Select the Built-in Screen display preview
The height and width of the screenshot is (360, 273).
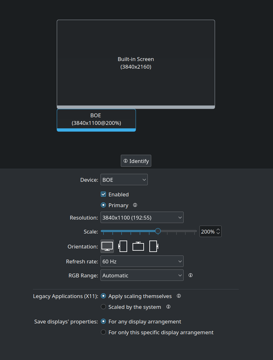136,63
